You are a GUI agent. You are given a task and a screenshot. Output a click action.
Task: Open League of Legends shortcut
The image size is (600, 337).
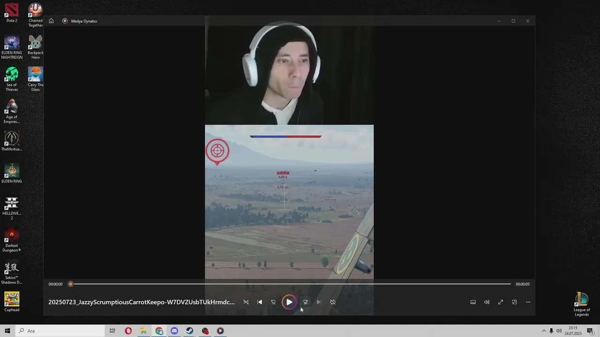point(582,304)
